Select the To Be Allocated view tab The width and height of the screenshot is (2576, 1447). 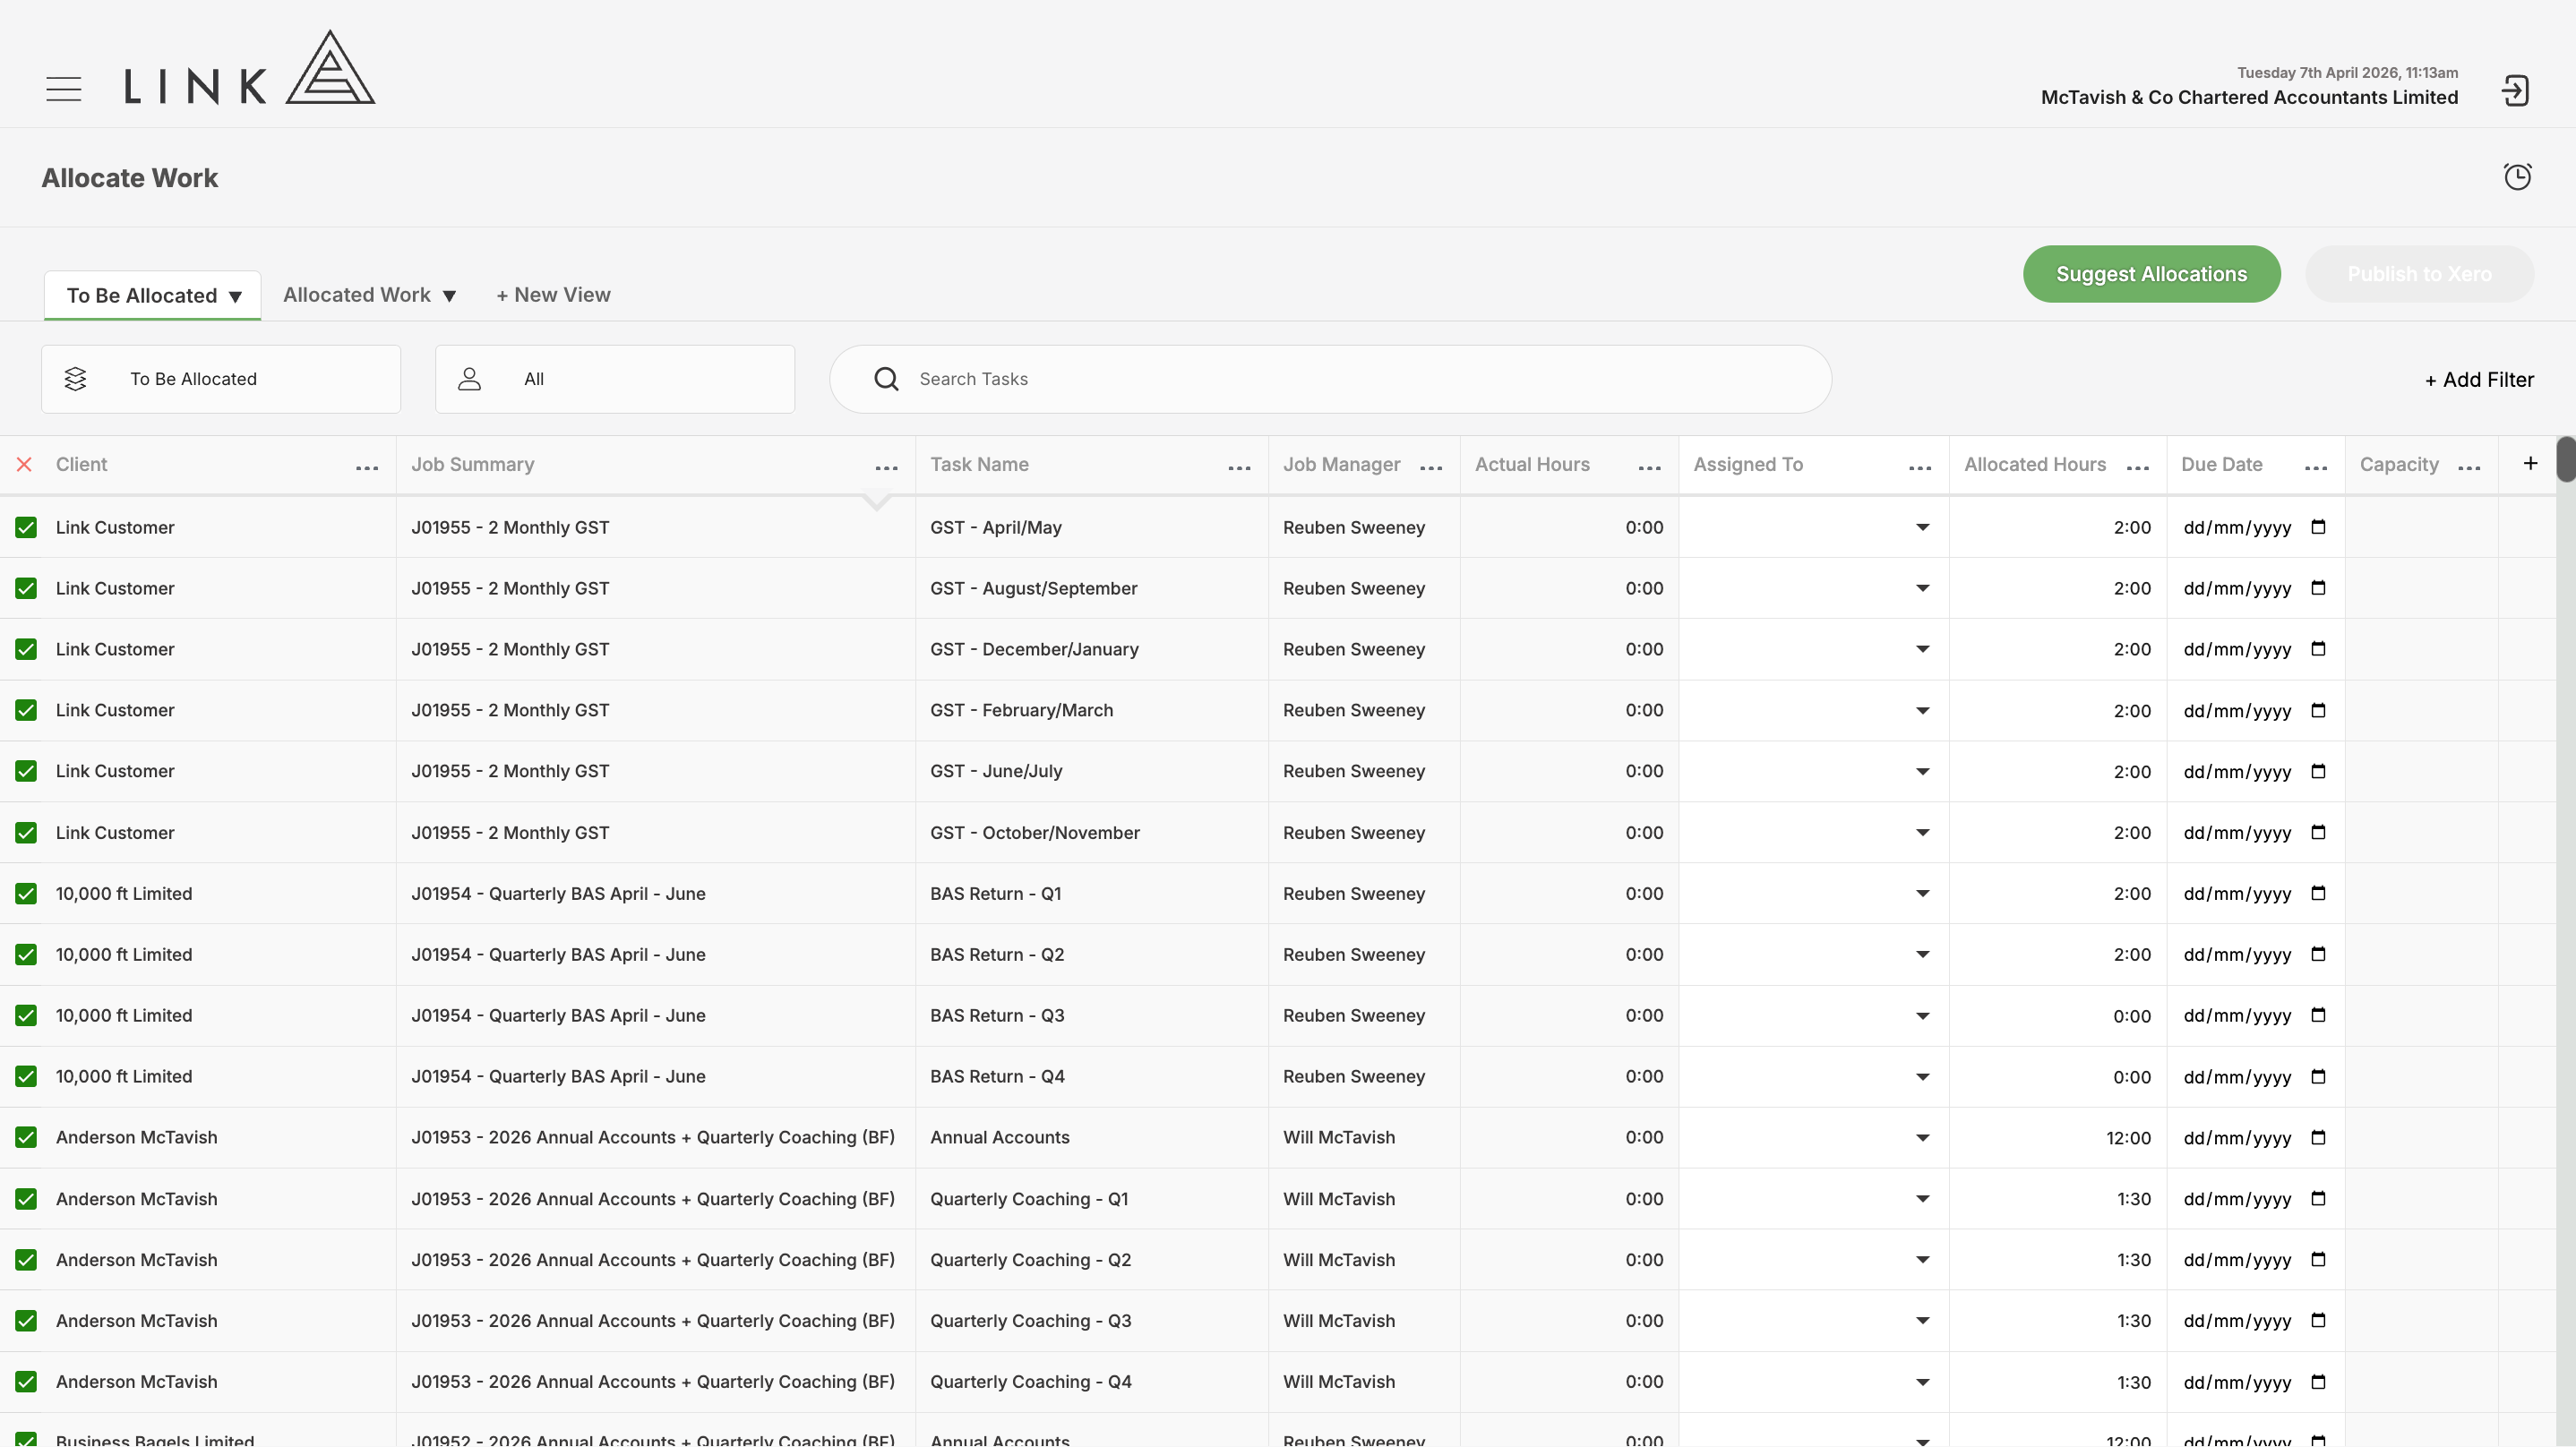tap(153, 295)
